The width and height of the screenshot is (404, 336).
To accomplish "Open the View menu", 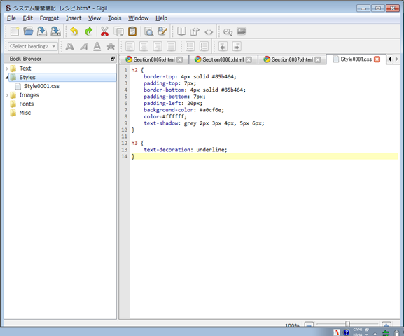I will 95,18.
